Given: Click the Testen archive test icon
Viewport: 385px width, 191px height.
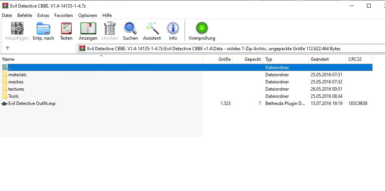Looking at the screenshot, I should [66, 31].
